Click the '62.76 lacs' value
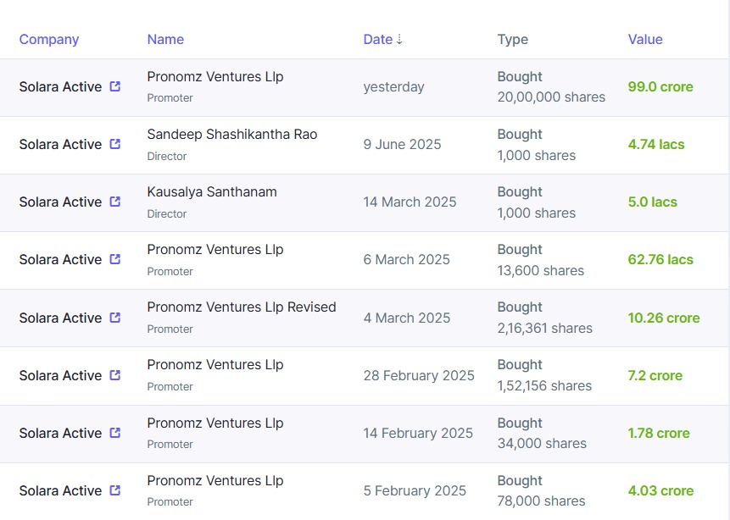 tap(660, 259)
